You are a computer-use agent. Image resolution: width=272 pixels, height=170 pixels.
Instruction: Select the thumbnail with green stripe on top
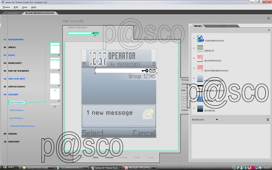pyautogui.click(x=55, y=64)
